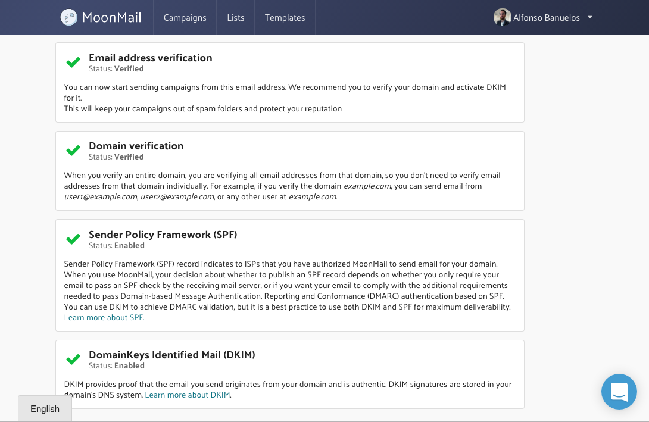Click the Email address verification heading
Viewport: 649px width, 422px height.
coord(150,58)
